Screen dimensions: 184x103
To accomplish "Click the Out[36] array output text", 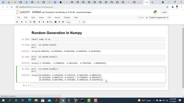I will 69,63.
